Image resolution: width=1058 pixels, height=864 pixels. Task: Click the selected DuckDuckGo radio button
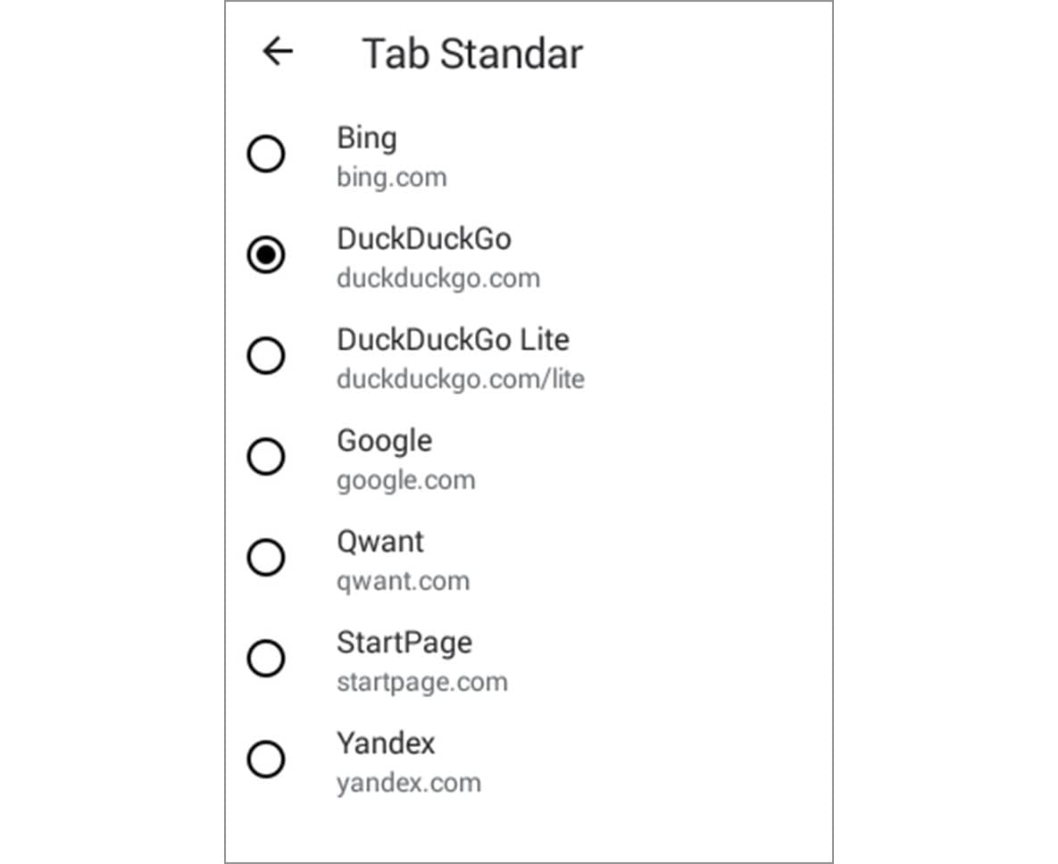pyautogui.click(x=266, y=255)
